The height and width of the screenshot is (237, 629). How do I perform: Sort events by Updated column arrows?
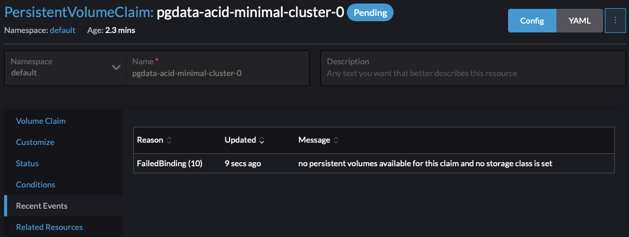(x=262, y=140)
